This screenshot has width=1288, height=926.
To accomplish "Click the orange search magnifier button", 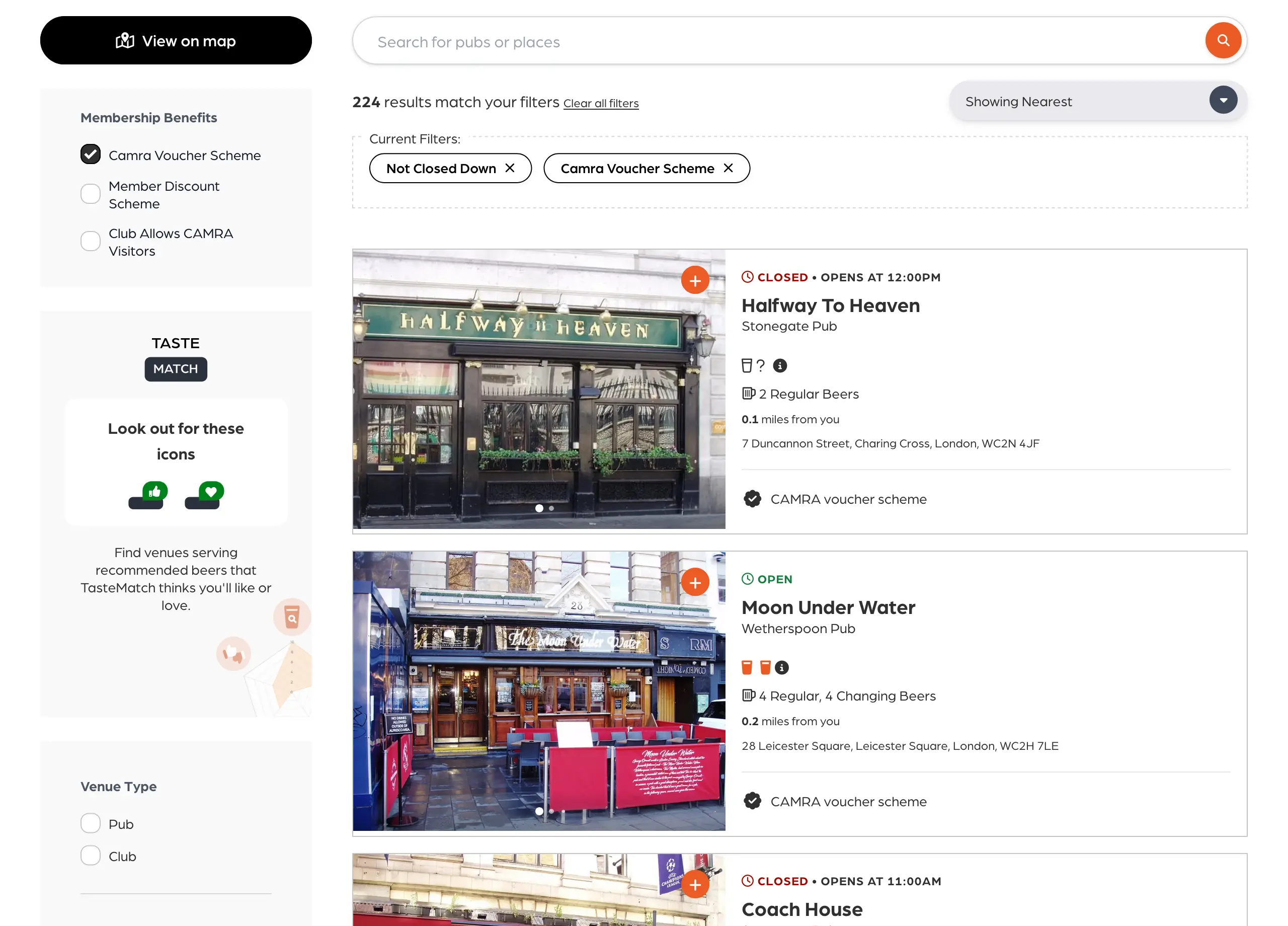I will [1223, 41].
